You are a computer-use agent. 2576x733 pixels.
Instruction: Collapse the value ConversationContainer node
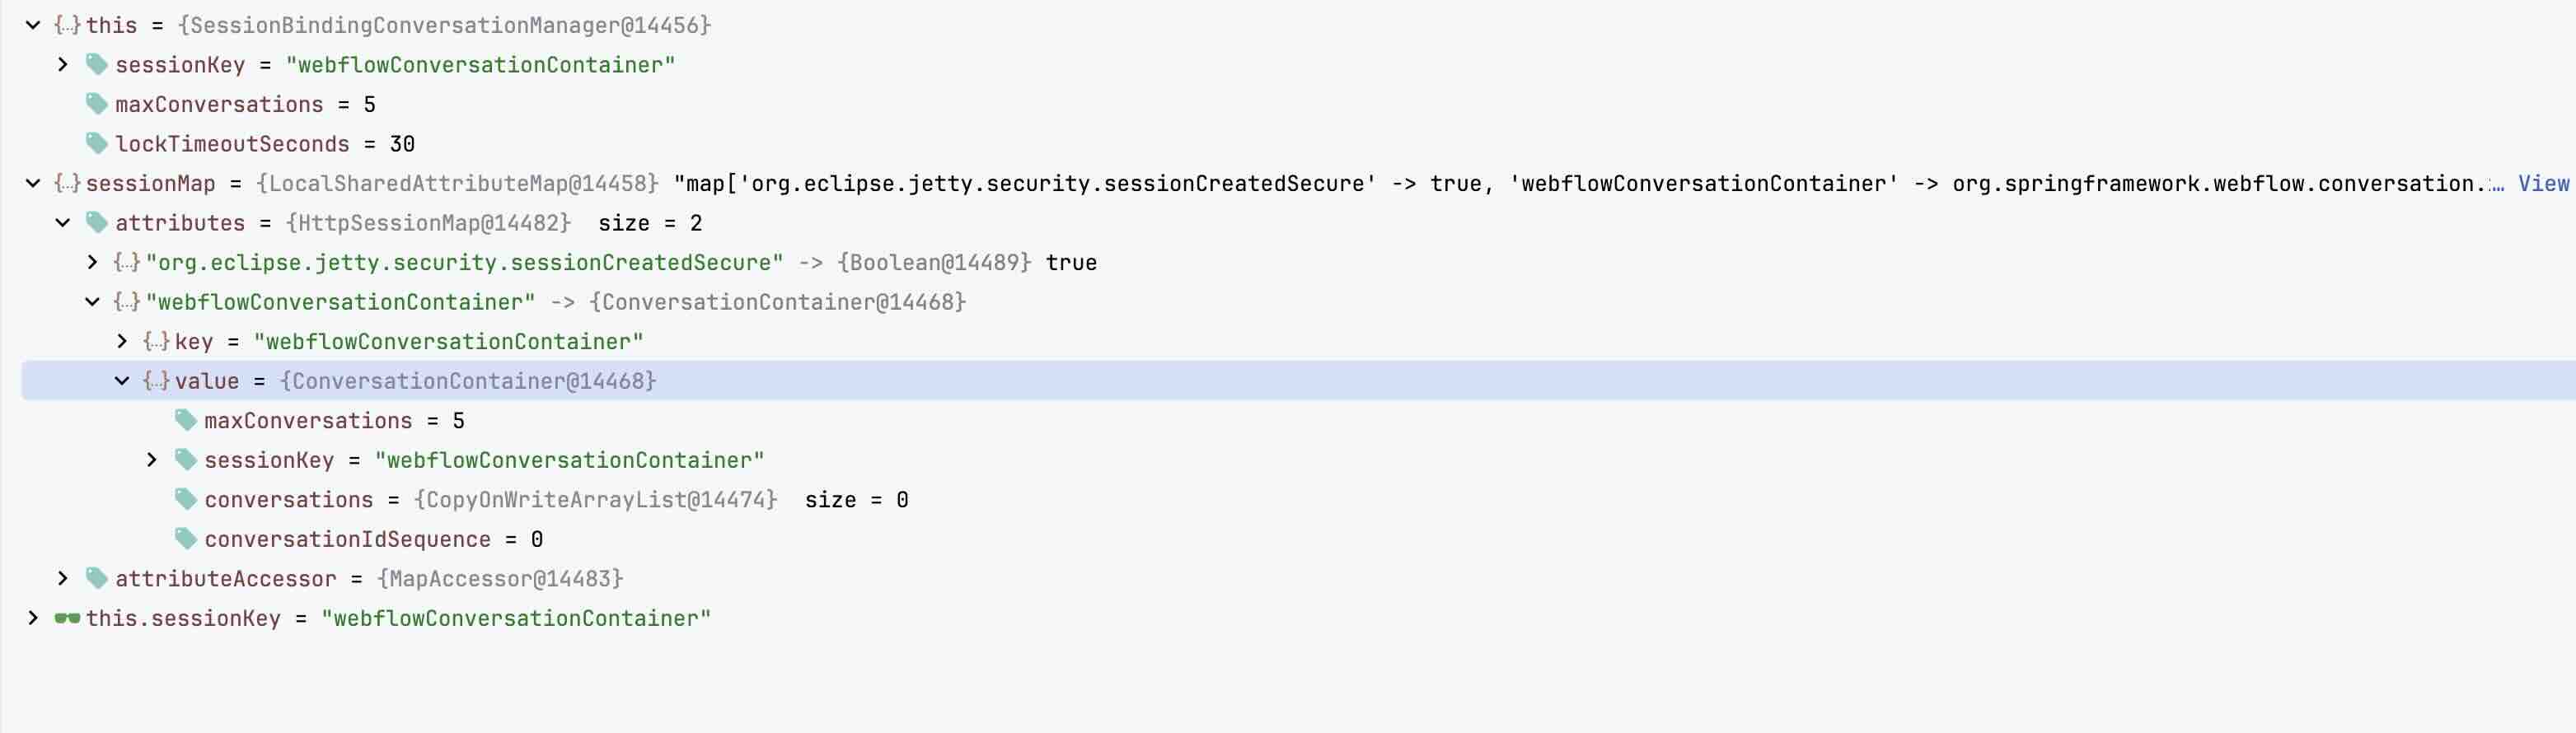point(122,381)
